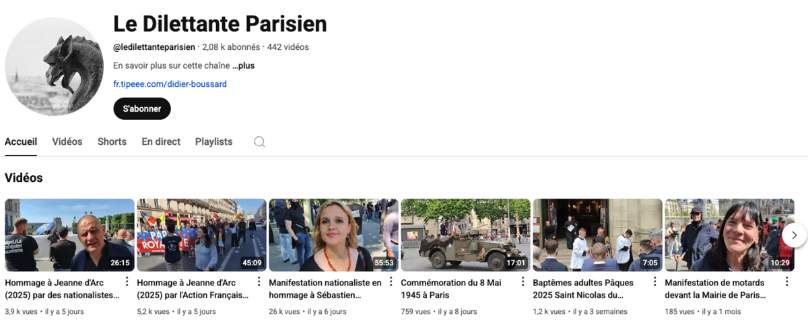Screen dimensions: 808x332
Task: Open the En direct tab
Action: pyautogui.click(x=161, y=141)
